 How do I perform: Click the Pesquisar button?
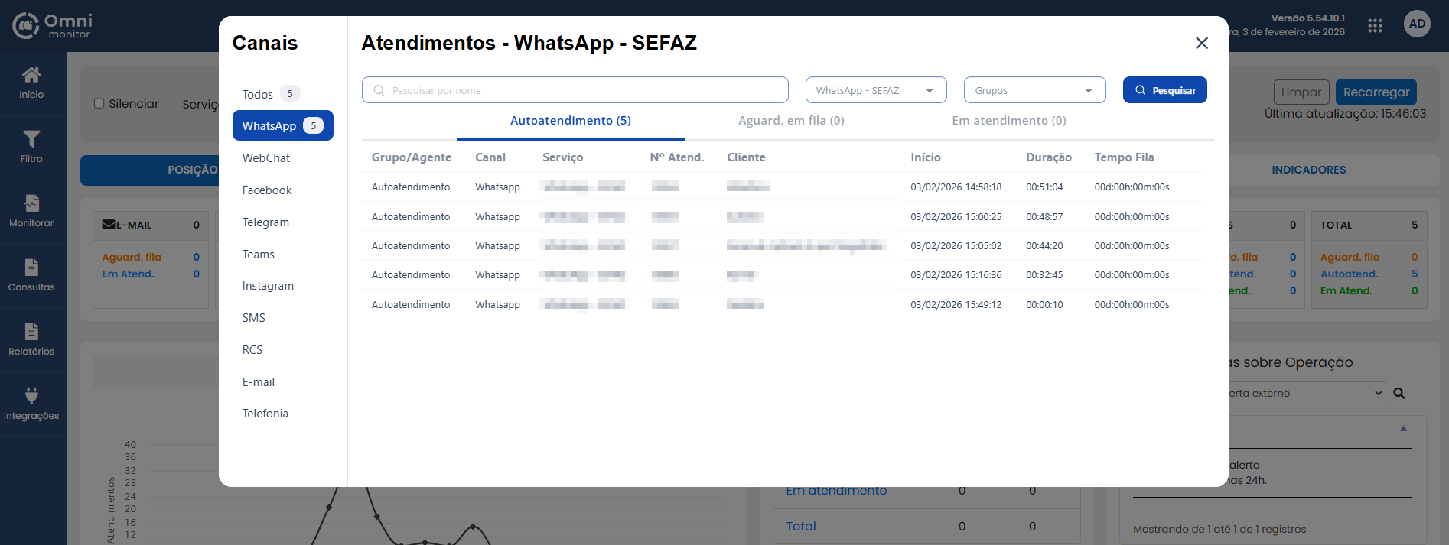[1164, 90]
